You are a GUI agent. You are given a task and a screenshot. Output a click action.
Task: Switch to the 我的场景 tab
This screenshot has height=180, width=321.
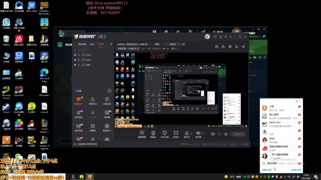(82, 44)
